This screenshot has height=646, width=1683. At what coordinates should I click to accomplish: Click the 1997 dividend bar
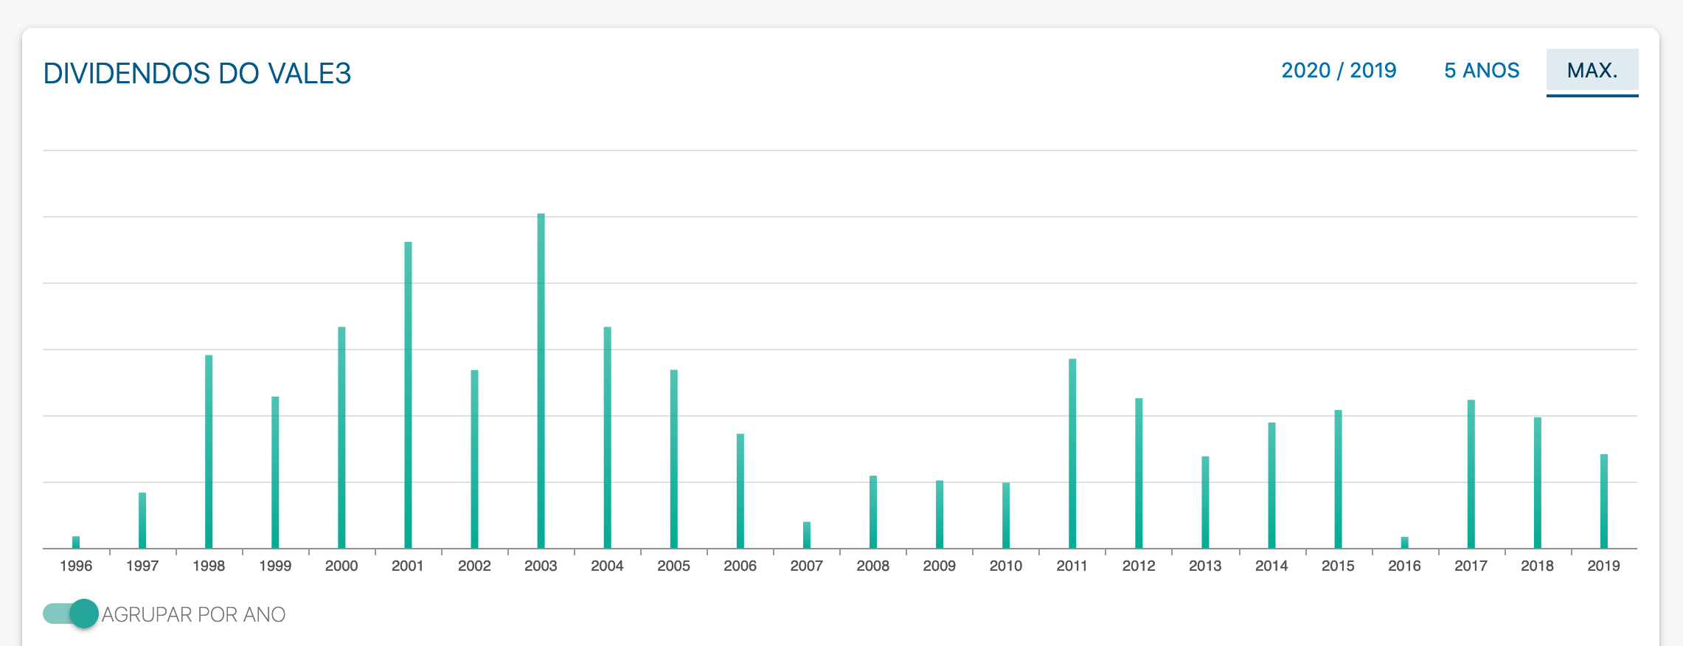click(x=142, y=521)
